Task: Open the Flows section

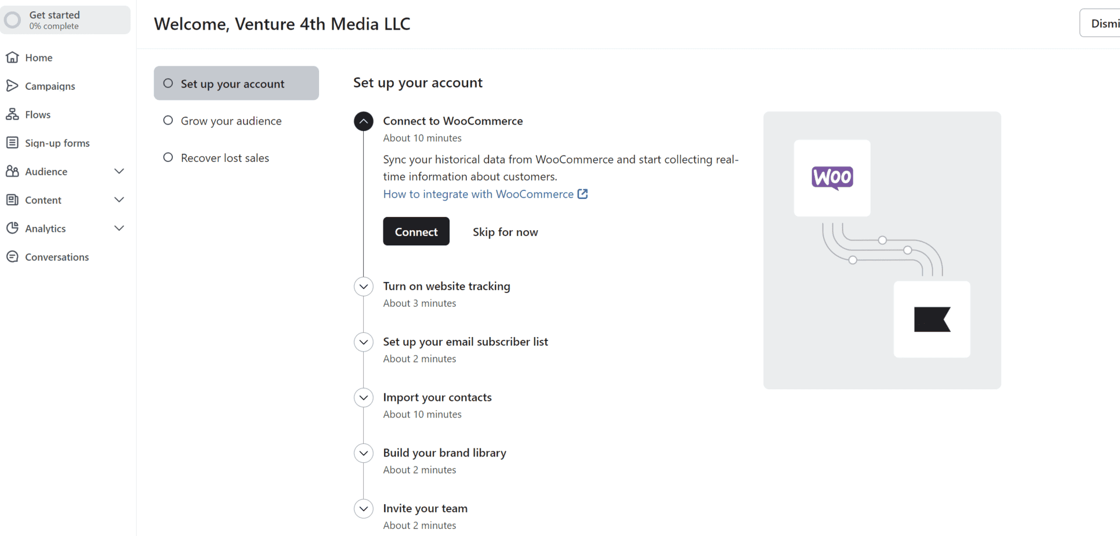Action: point(38,114)
